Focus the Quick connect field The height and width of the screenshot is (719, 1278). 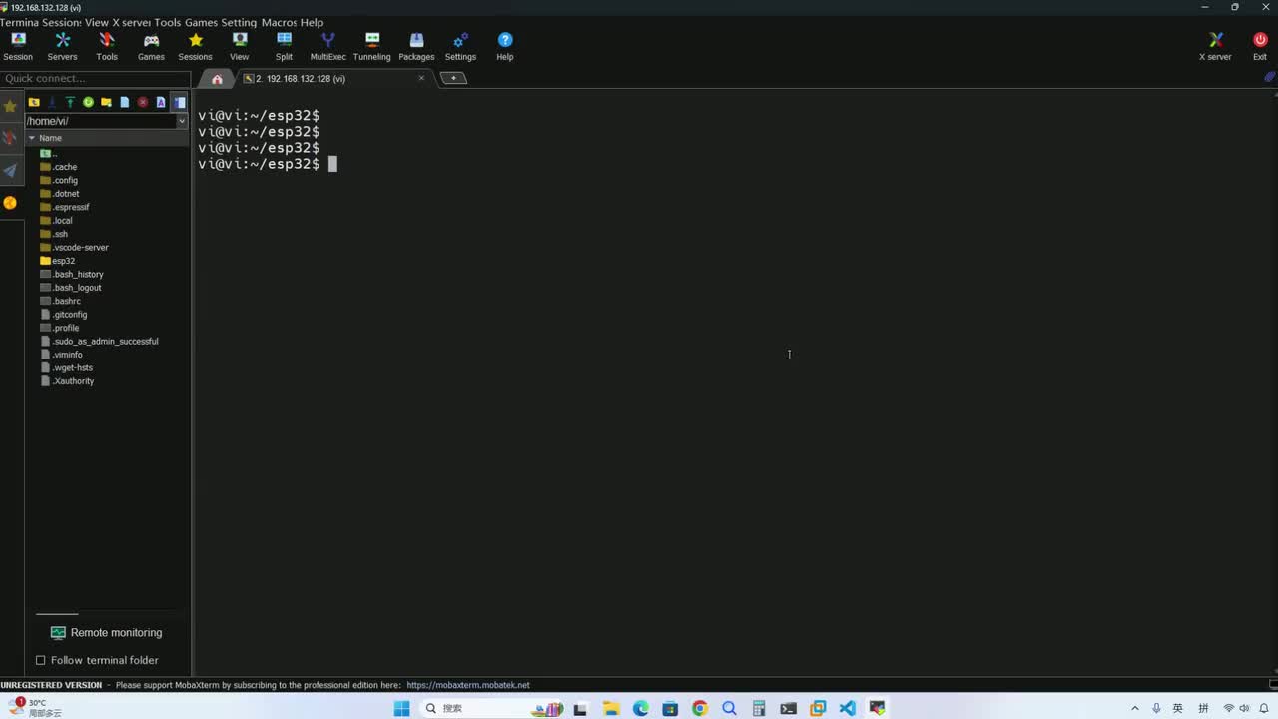pyautogui.click(x=95, y=78)
